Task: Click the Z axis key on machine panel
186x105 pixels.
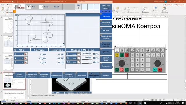Action: (142, 55)
